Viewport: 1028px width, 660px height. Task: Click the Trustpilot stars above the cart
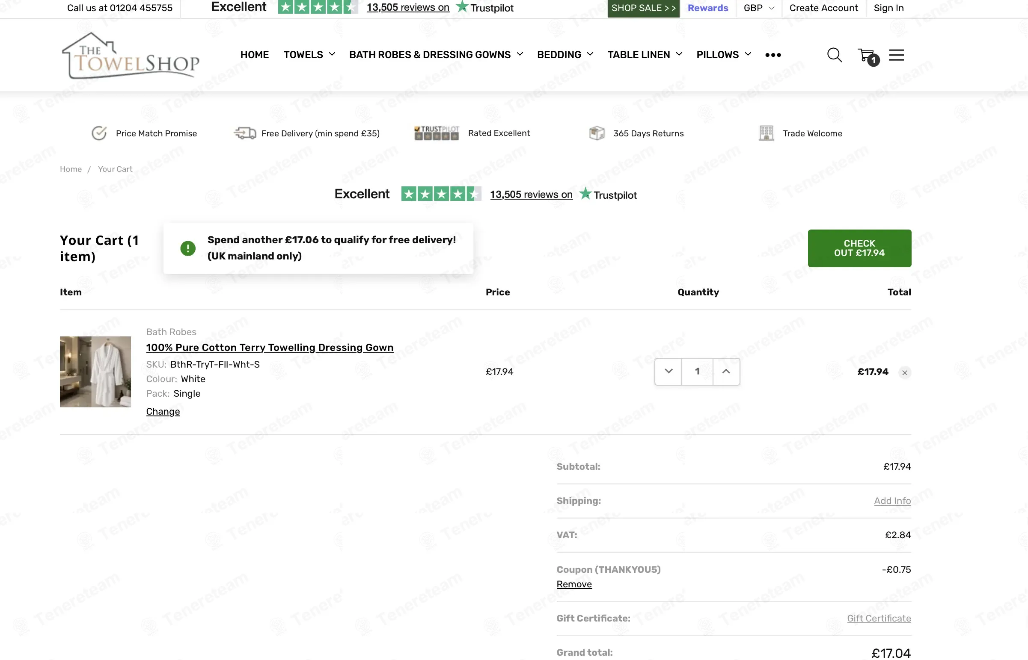coord(441,194)
